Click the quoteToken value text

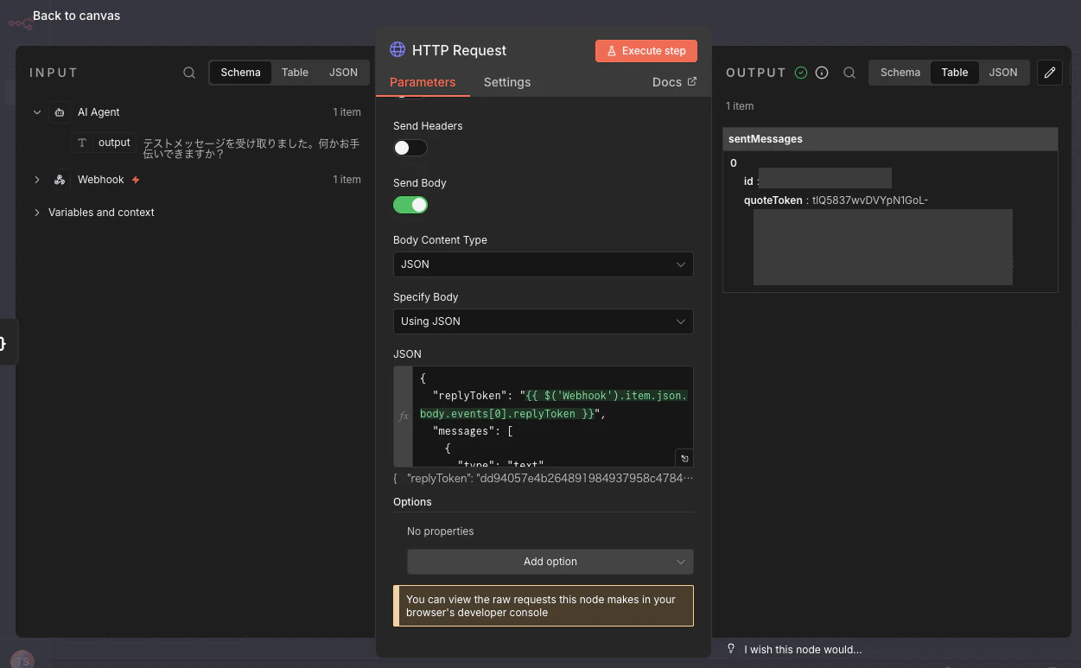(870, 200)
